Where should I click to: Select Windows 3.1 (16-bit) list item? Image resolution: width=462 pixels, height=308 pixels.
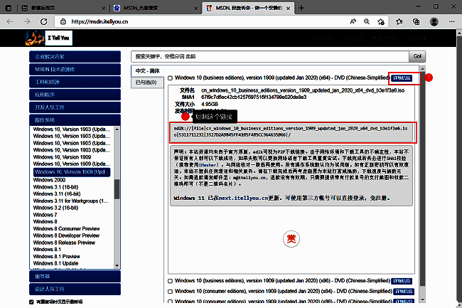tap(55, 187)
